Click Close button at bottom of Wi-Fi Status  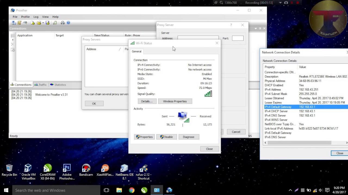[x=209, y=149]
